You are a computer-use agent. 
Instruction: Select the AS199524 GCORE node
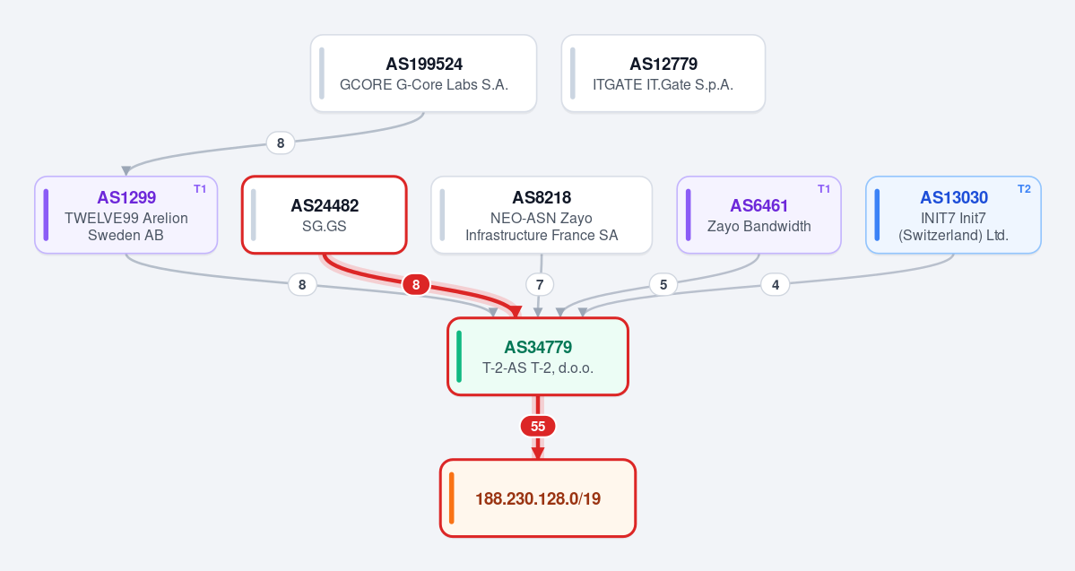coord(424,74)
